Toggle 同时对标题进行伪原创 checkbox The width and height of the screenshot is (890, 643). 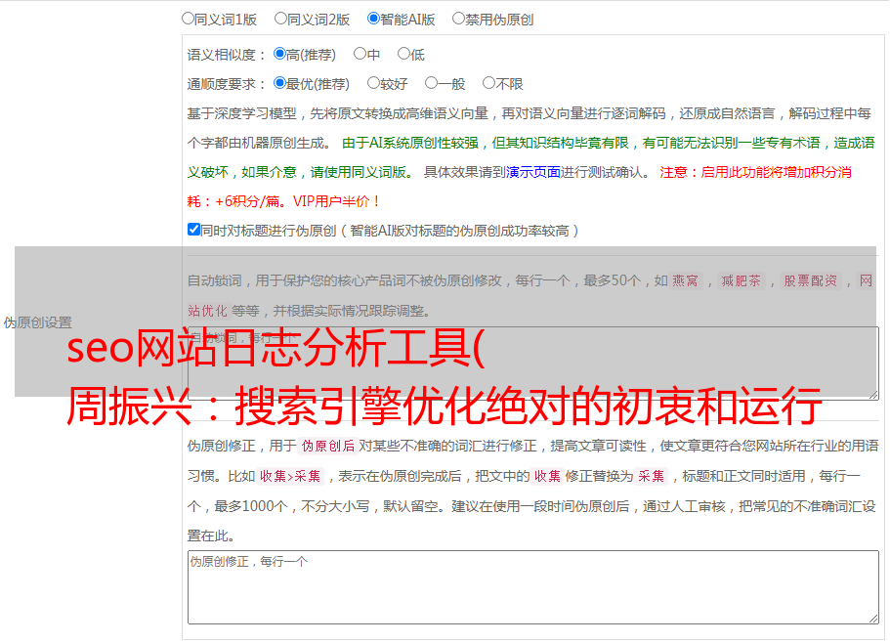click(x=193, y=230)
